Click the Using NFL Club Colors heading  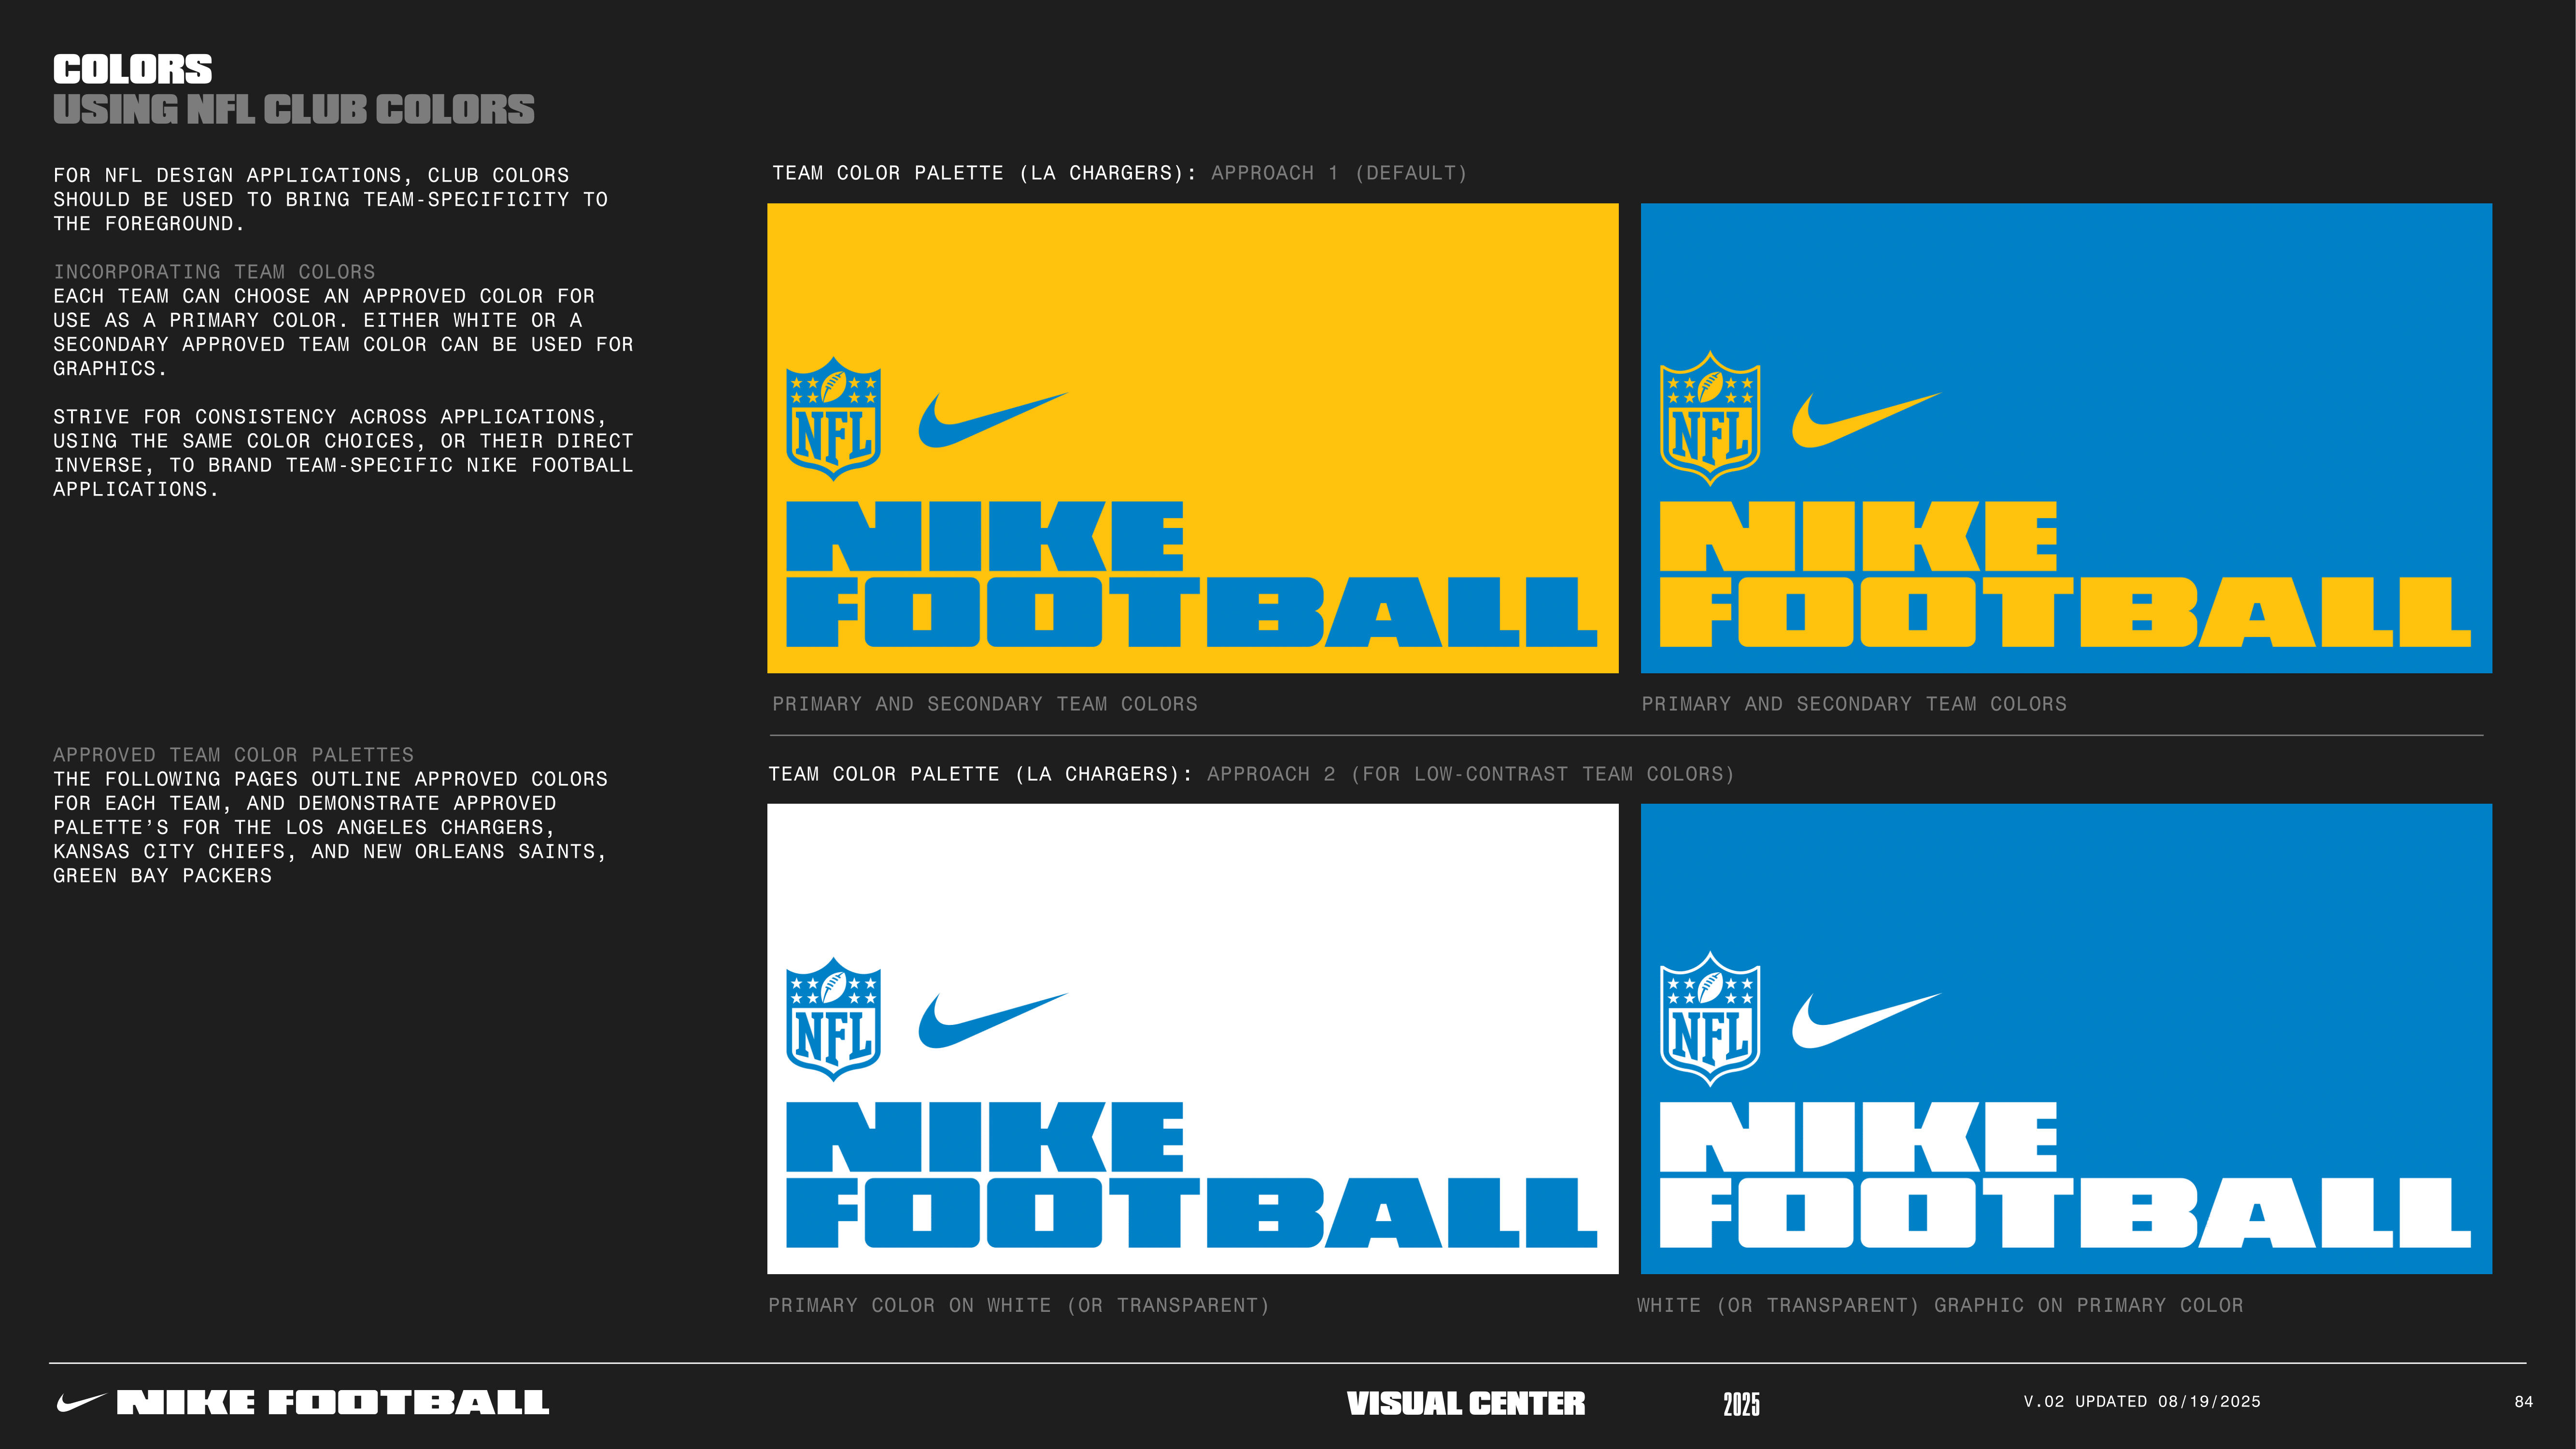(x=293, y=110)
